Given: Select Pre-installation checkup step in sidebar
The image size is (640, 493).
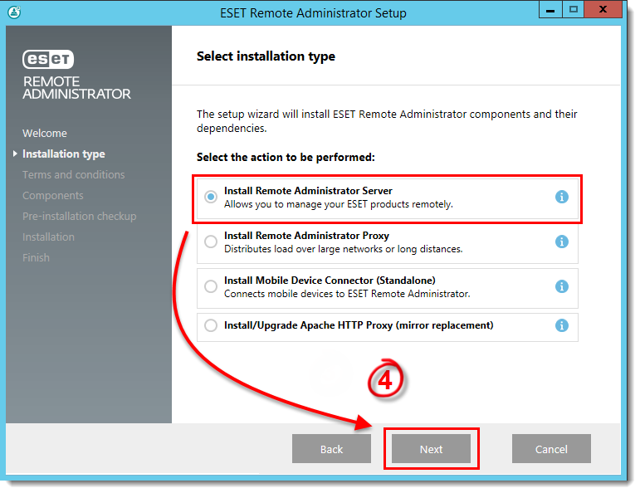Looking at the screenshot, I should (79, 217).
